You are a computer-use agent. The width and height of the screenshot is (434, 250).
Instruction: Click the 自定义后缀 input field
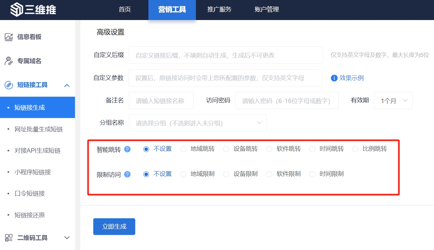(x=226, y=55)
